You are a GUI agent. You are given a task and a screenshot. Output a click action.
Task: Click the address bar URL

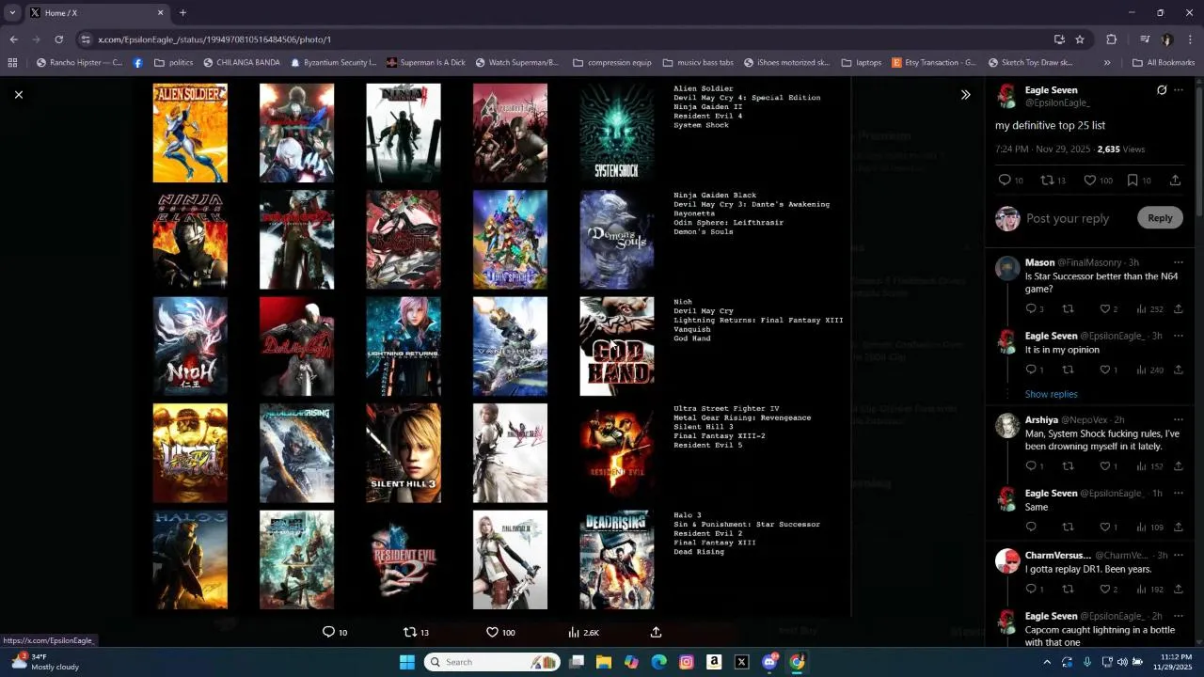(x=214, y=39)
